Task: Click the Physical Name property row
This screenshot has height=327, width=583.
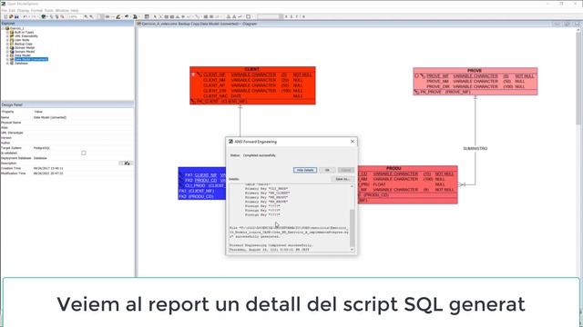Action: [66, 123]
